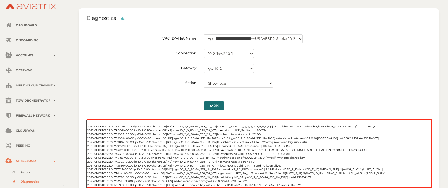Expand the Peering submenu arrow
Screen dimensions: 448x188
coord(54,146)
